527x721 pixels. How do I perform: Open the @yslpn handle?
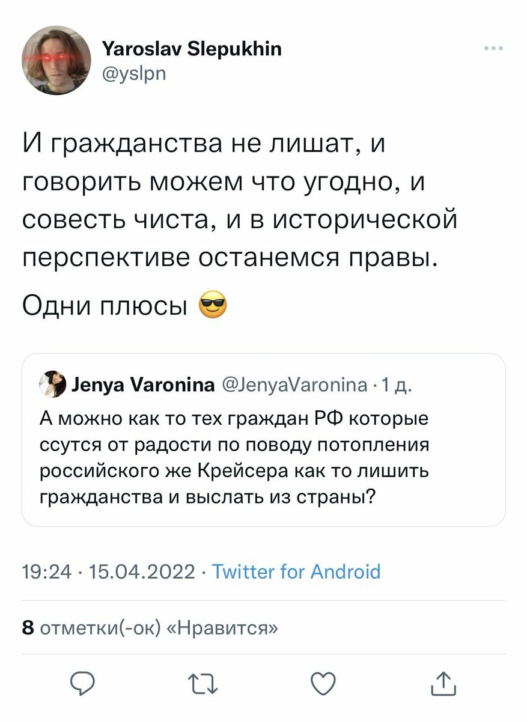(x=134, y=73)
